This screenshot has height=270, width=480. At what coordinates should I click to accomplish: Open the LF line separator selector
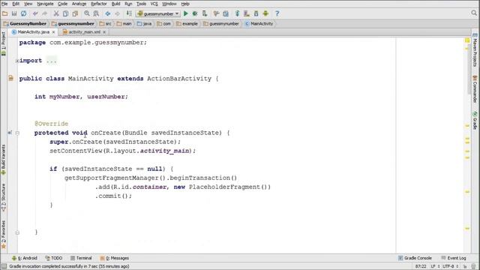coord(435,266)
